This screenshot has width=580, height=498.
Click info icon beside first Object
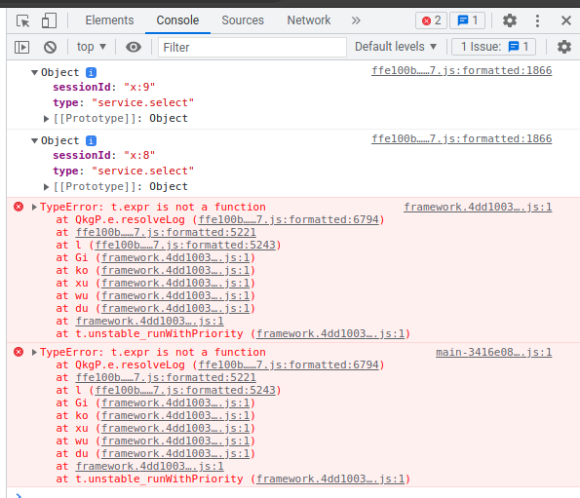click(x=91, y=72)
